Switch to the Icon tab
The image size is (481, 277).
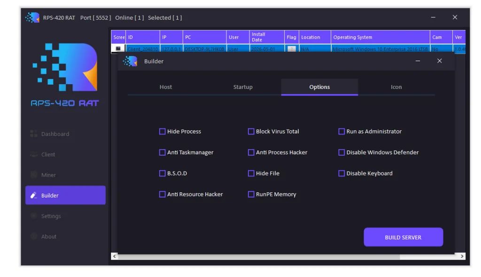click(x=396, y=87)
